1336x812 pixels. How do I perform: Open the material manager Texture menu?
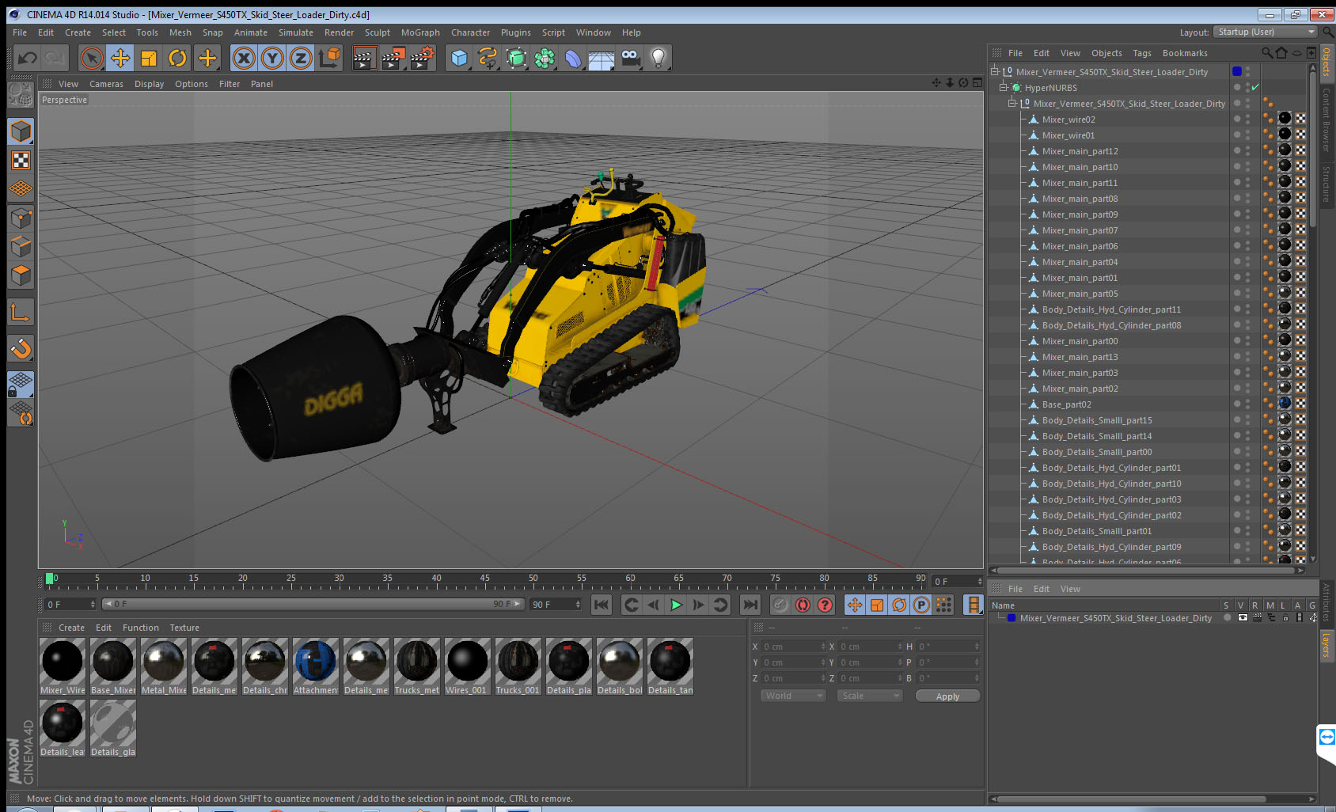[184, 628]
